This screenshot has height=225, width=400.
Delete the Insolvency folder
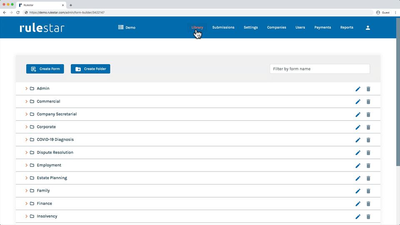(368, 217)
